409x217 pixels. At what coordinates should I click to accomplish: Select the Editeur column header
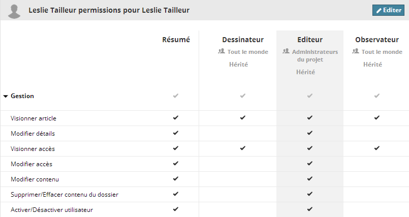coord(310,40)
